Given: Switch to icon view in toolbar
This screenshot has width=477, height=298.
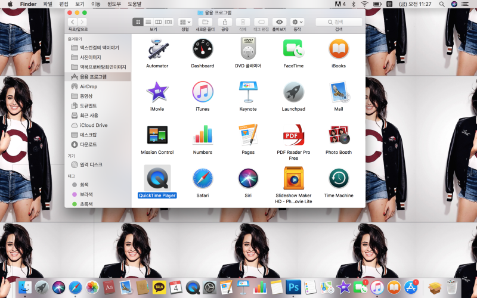Looking at the screenshot, I should coord(138,22).
